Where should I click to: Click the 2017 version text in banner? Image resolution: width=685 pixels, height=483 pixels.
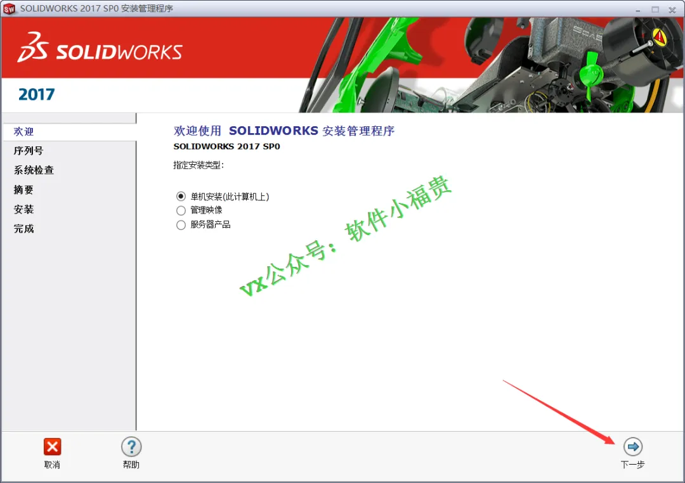click(x=36, y=94)
